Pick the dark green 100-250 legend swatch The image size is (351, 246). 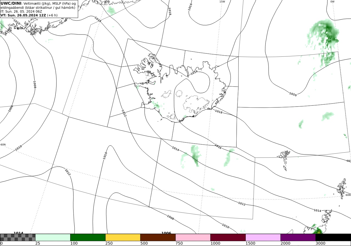(x=88, y=237)
